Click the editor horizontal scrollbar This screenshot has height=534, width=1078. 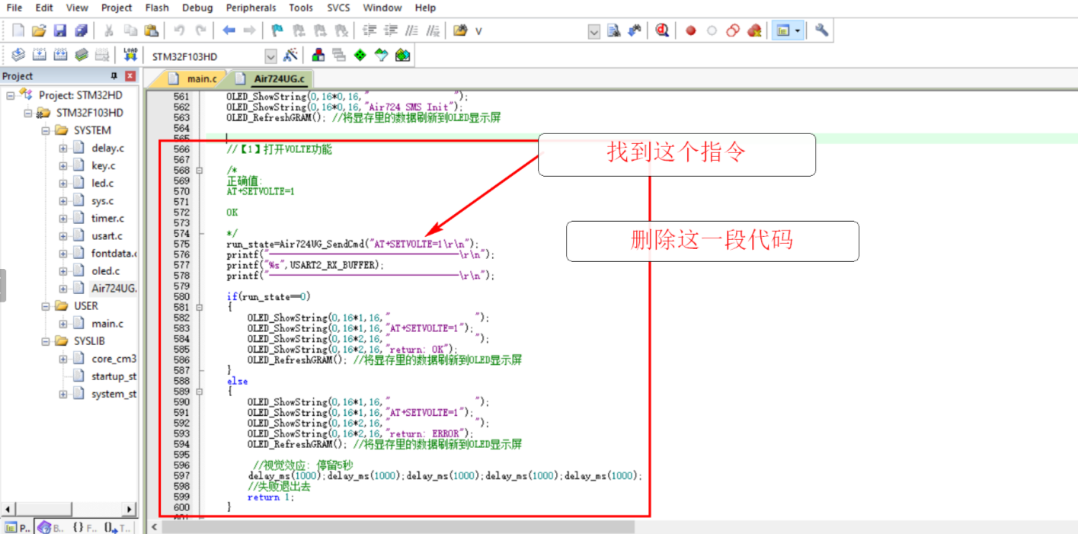[x=397, y=526]
